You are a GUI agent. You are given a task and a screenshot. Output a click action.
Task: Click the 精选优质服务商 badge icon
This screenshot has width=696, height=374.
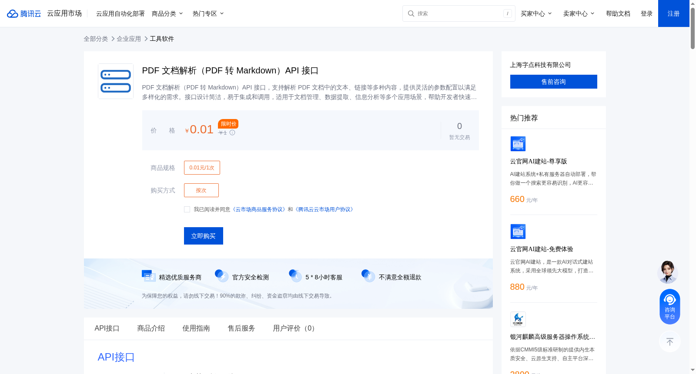coord(148,276)
